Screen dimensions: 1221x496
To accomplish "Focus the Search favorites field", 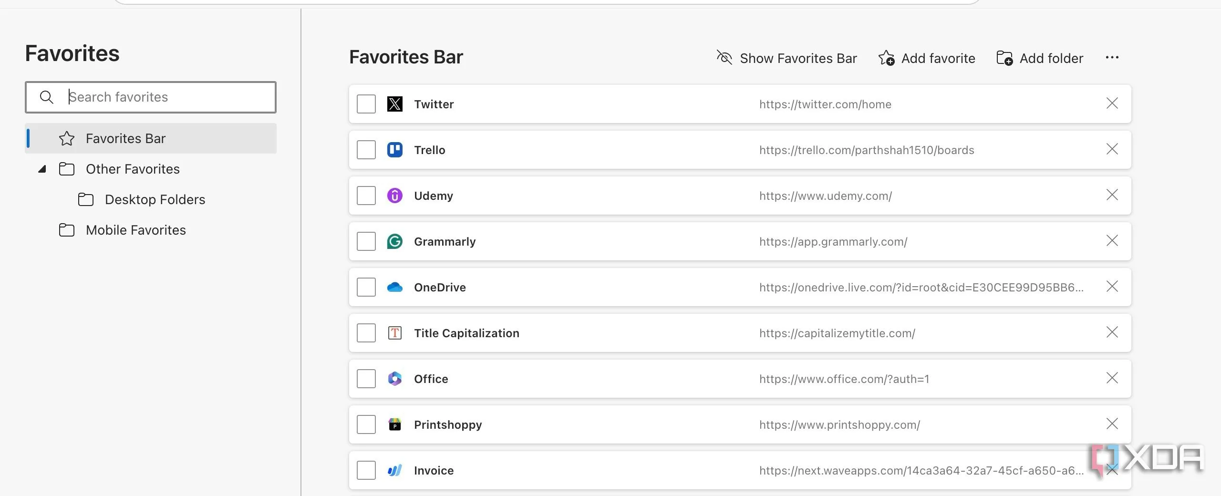I will coord(151,97).
